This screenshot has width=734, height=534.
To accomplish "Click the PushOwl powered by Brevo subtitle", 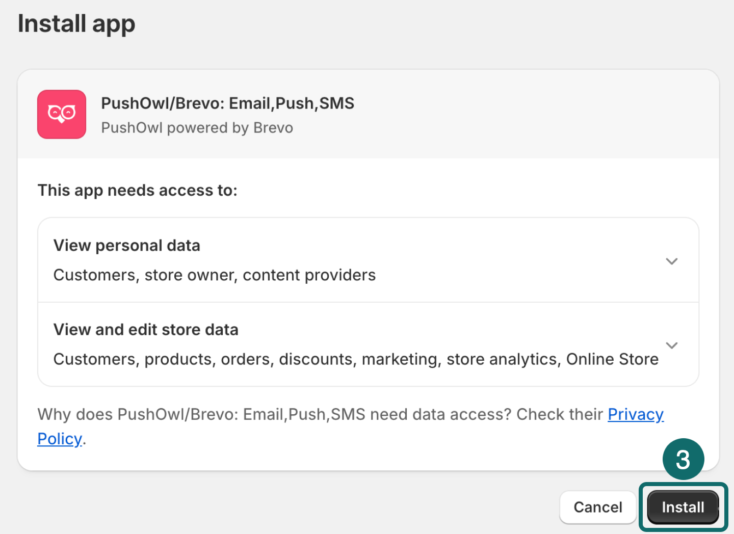I will click(x=197, y=128).
